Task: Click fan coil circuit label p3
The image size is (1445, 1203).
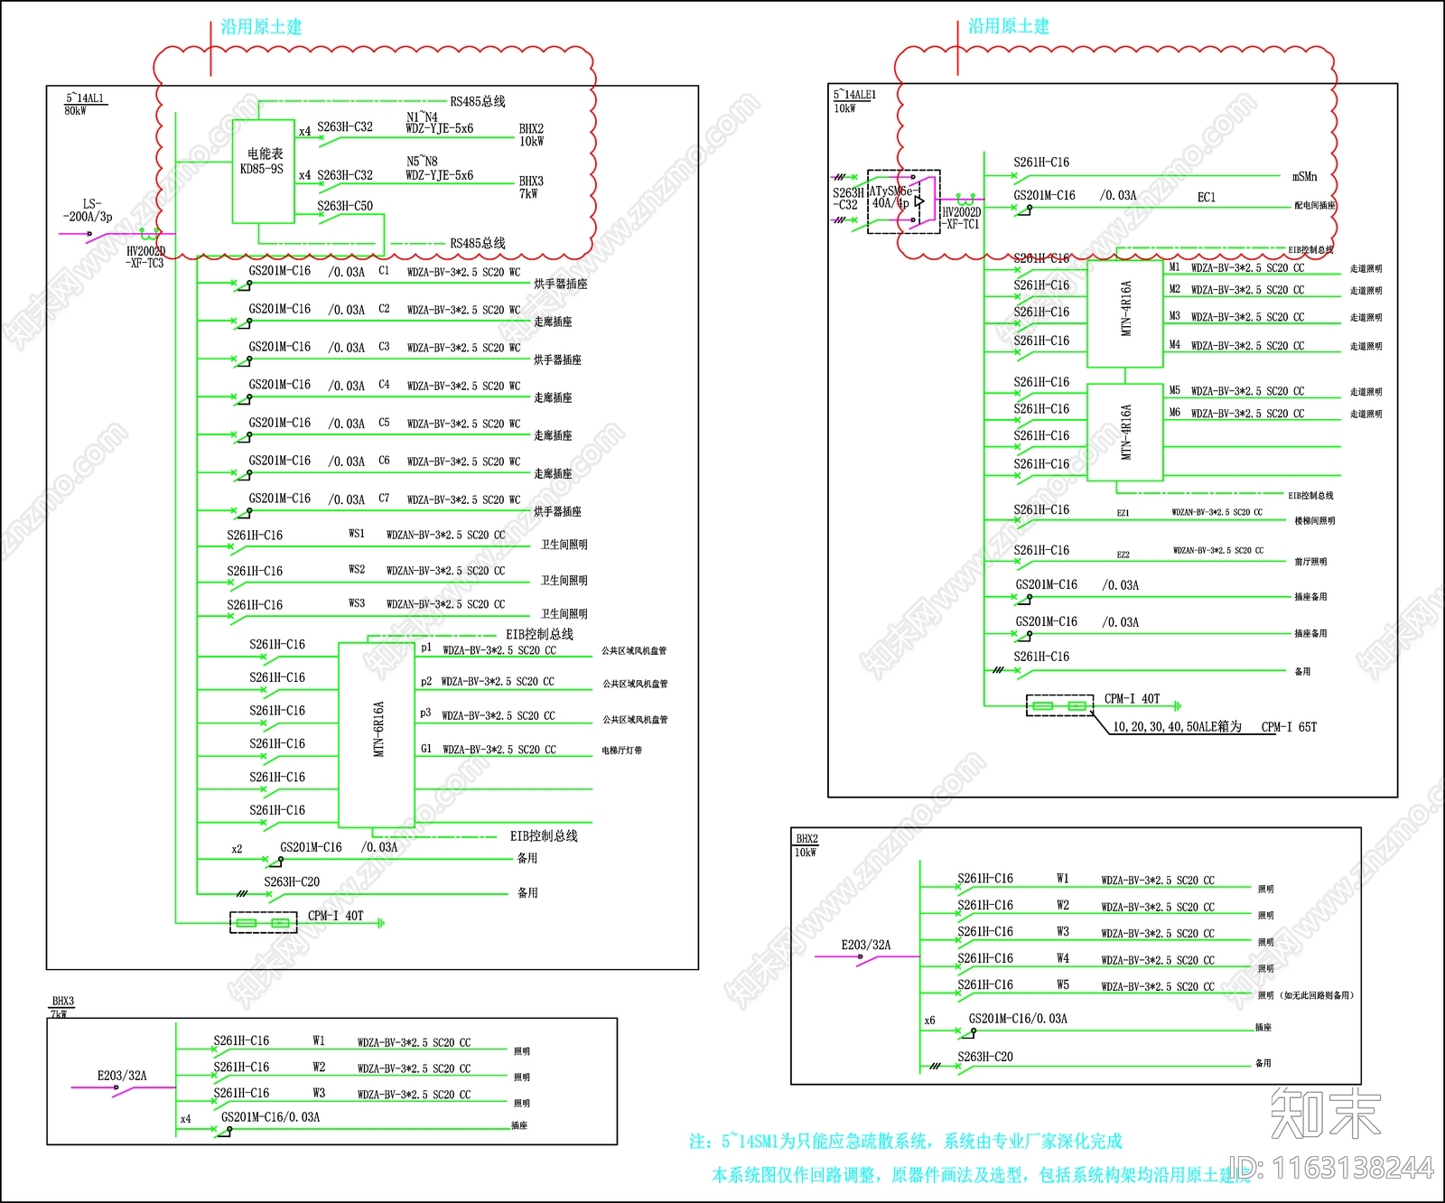Action: tap(425, 713)
